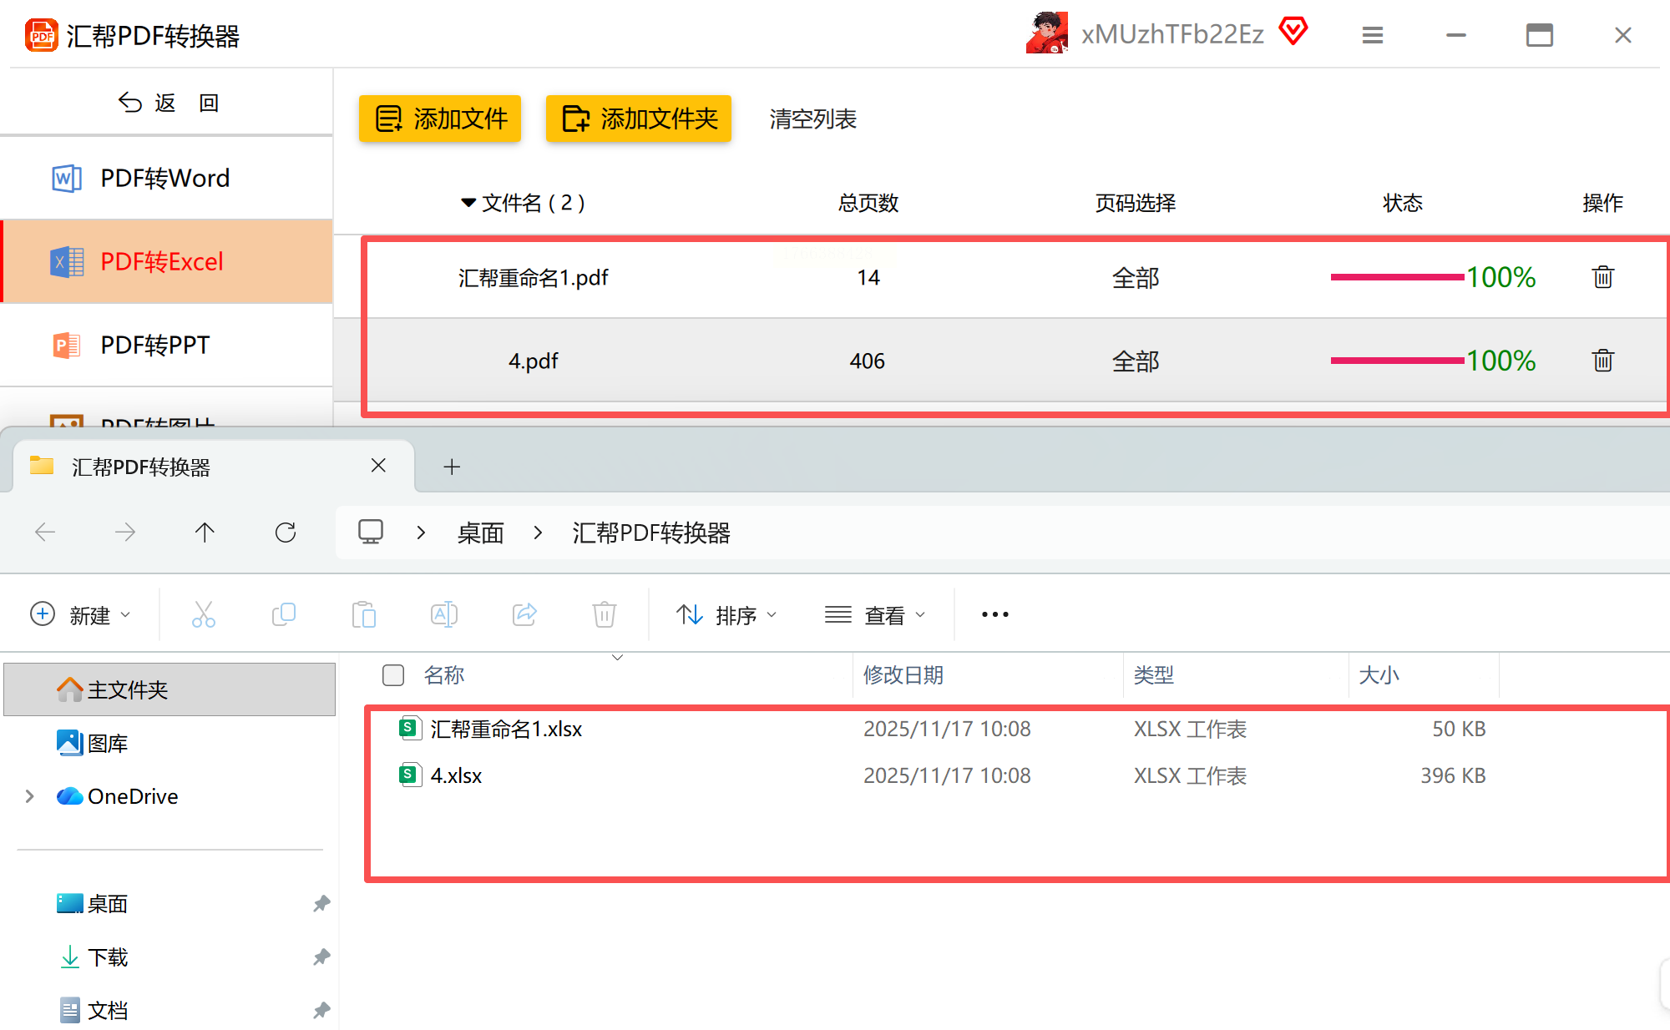Click the share icon in Explorer toolbar

pos(524,614)
